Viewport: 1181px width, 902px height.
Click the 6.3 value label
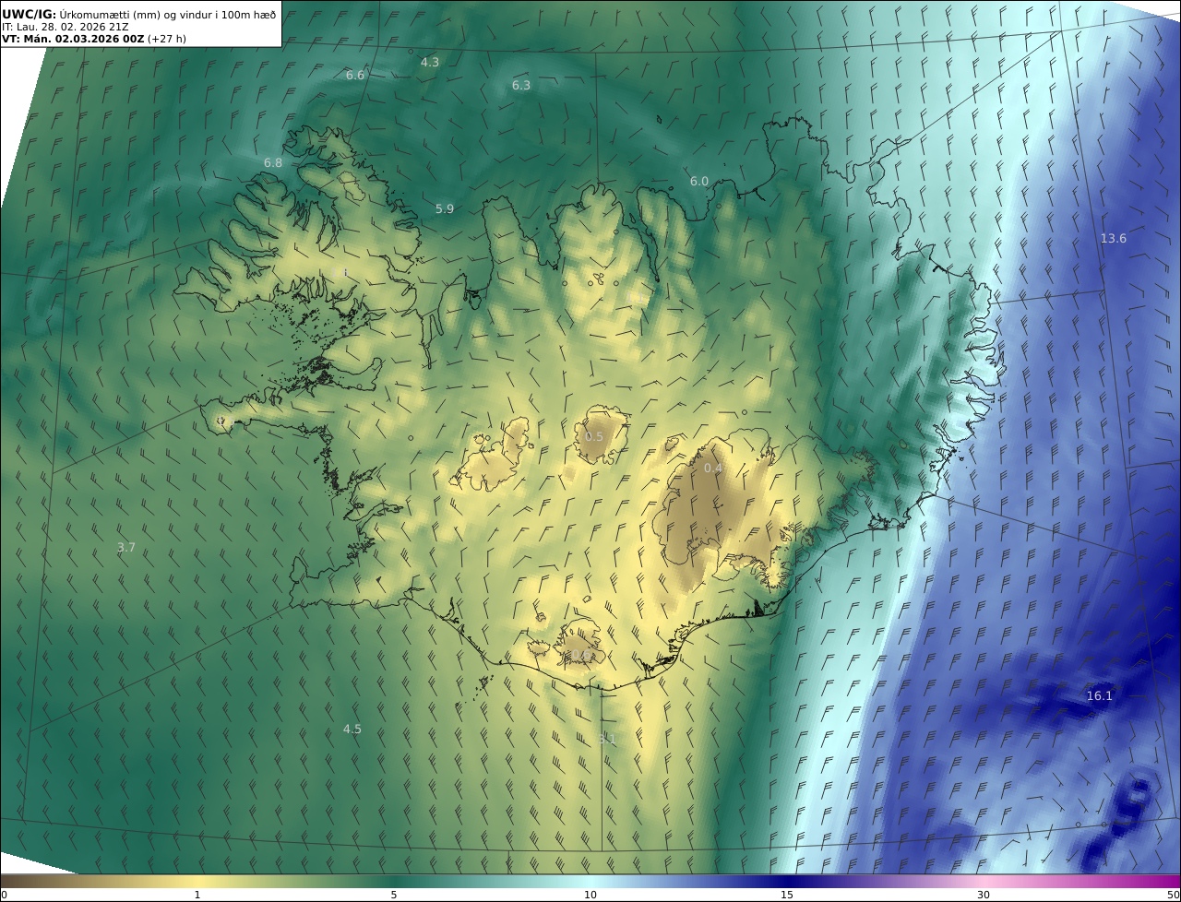521,85
